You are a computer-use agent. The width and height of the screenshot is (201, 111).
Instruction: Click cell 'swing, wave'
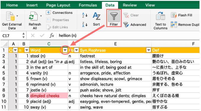115,107
